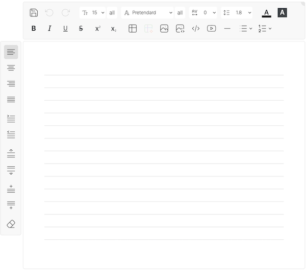Add a line below current paragraph
Screen dimensions: 306x270
tap(11, 205)
